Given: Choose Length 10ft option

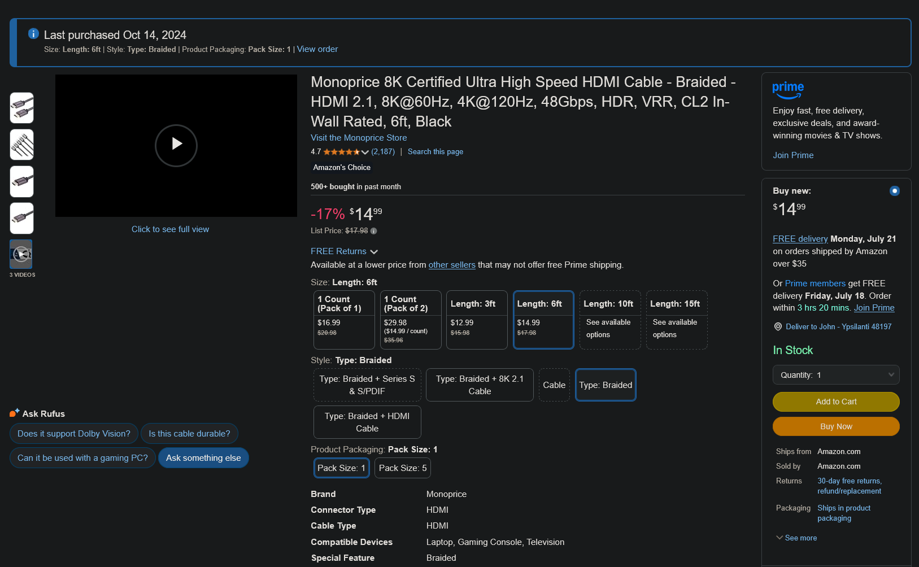Looking at the screenshot, I should coord(610,320).
